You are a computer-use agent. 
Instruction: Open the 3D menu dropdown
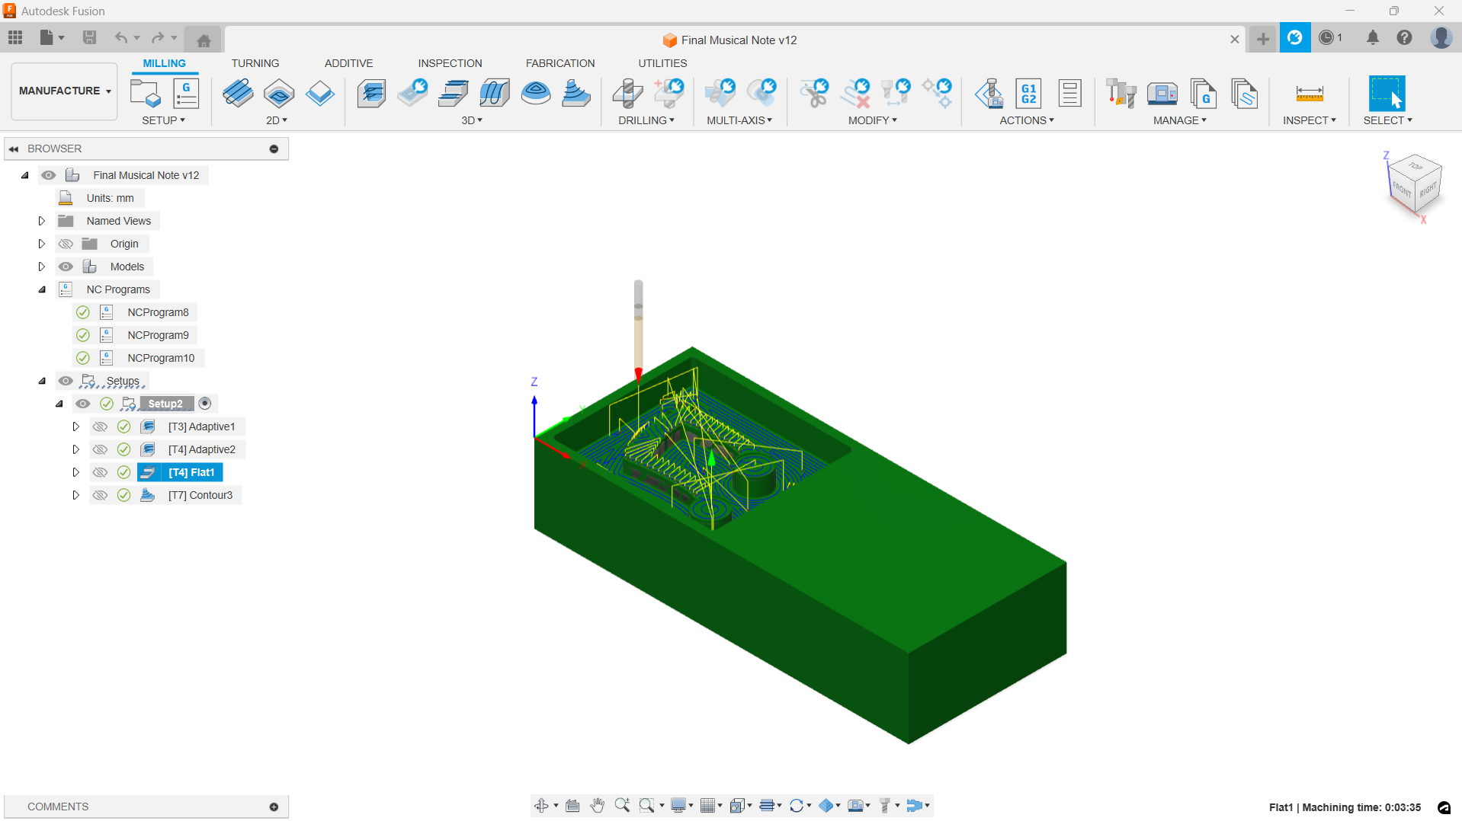coord(472,120)
